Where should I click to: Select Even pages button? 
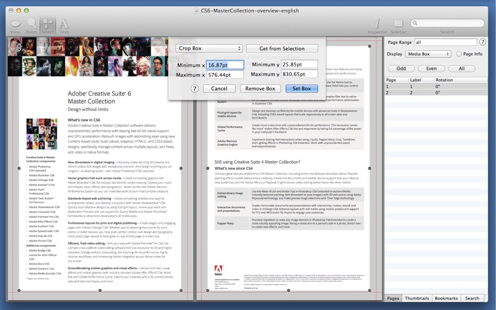click(431, 68)
